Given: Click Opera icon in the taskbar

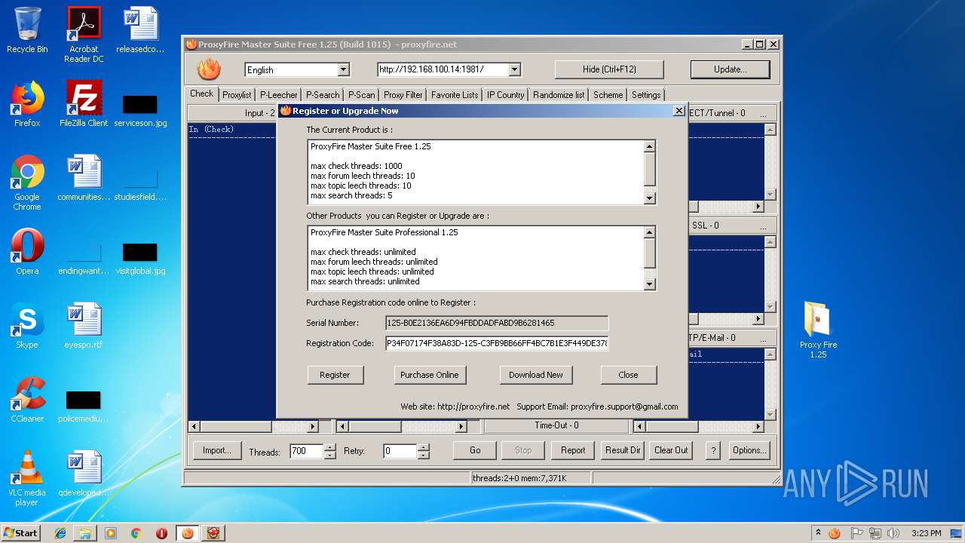Looking at the screenshot, I should [x=161, y=533].
